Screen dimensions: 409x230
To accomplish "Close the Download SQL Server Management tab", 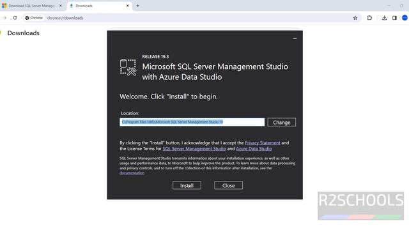I will 61,6.
